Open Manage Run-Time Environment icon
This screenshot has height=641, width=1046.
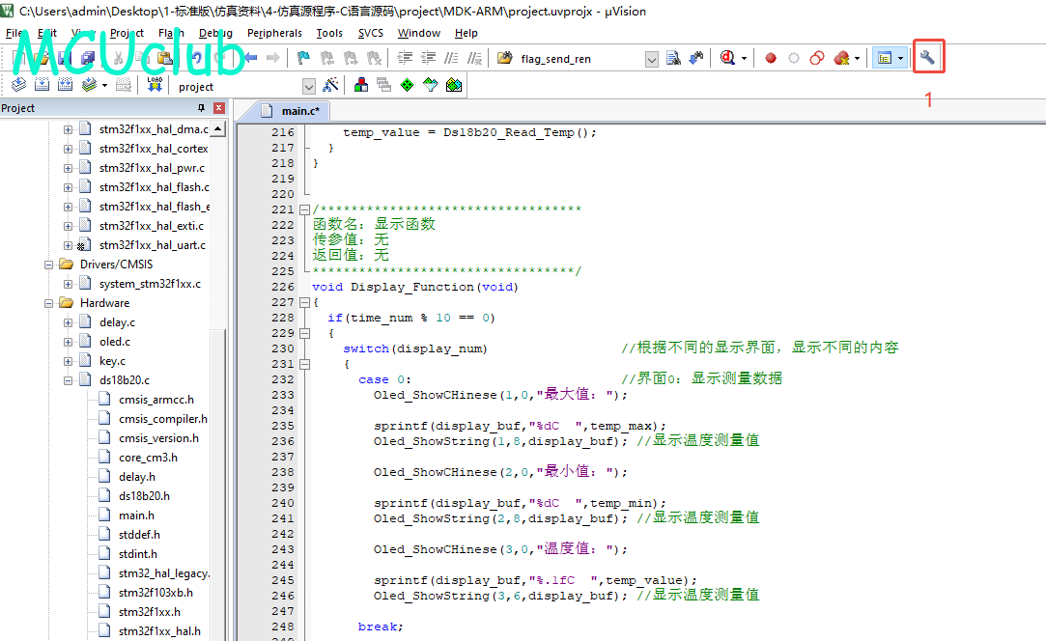point(407,85)
